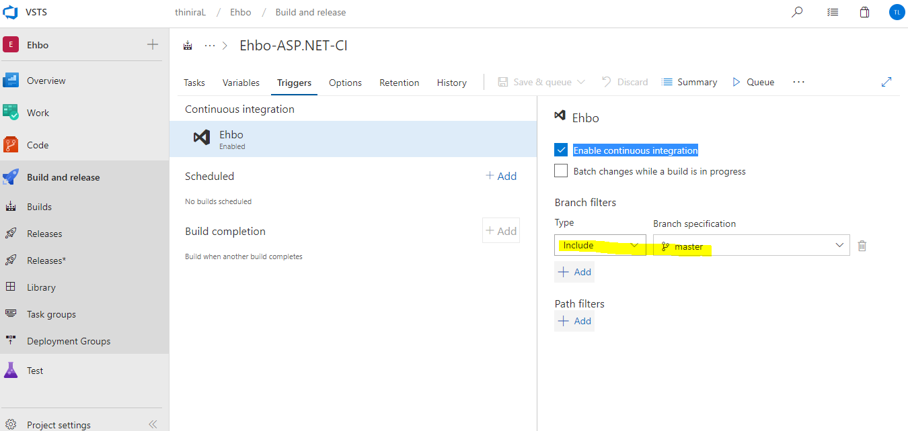Open the Summary button
This screenshot has width=908, height=431.
tap(689, 82)
